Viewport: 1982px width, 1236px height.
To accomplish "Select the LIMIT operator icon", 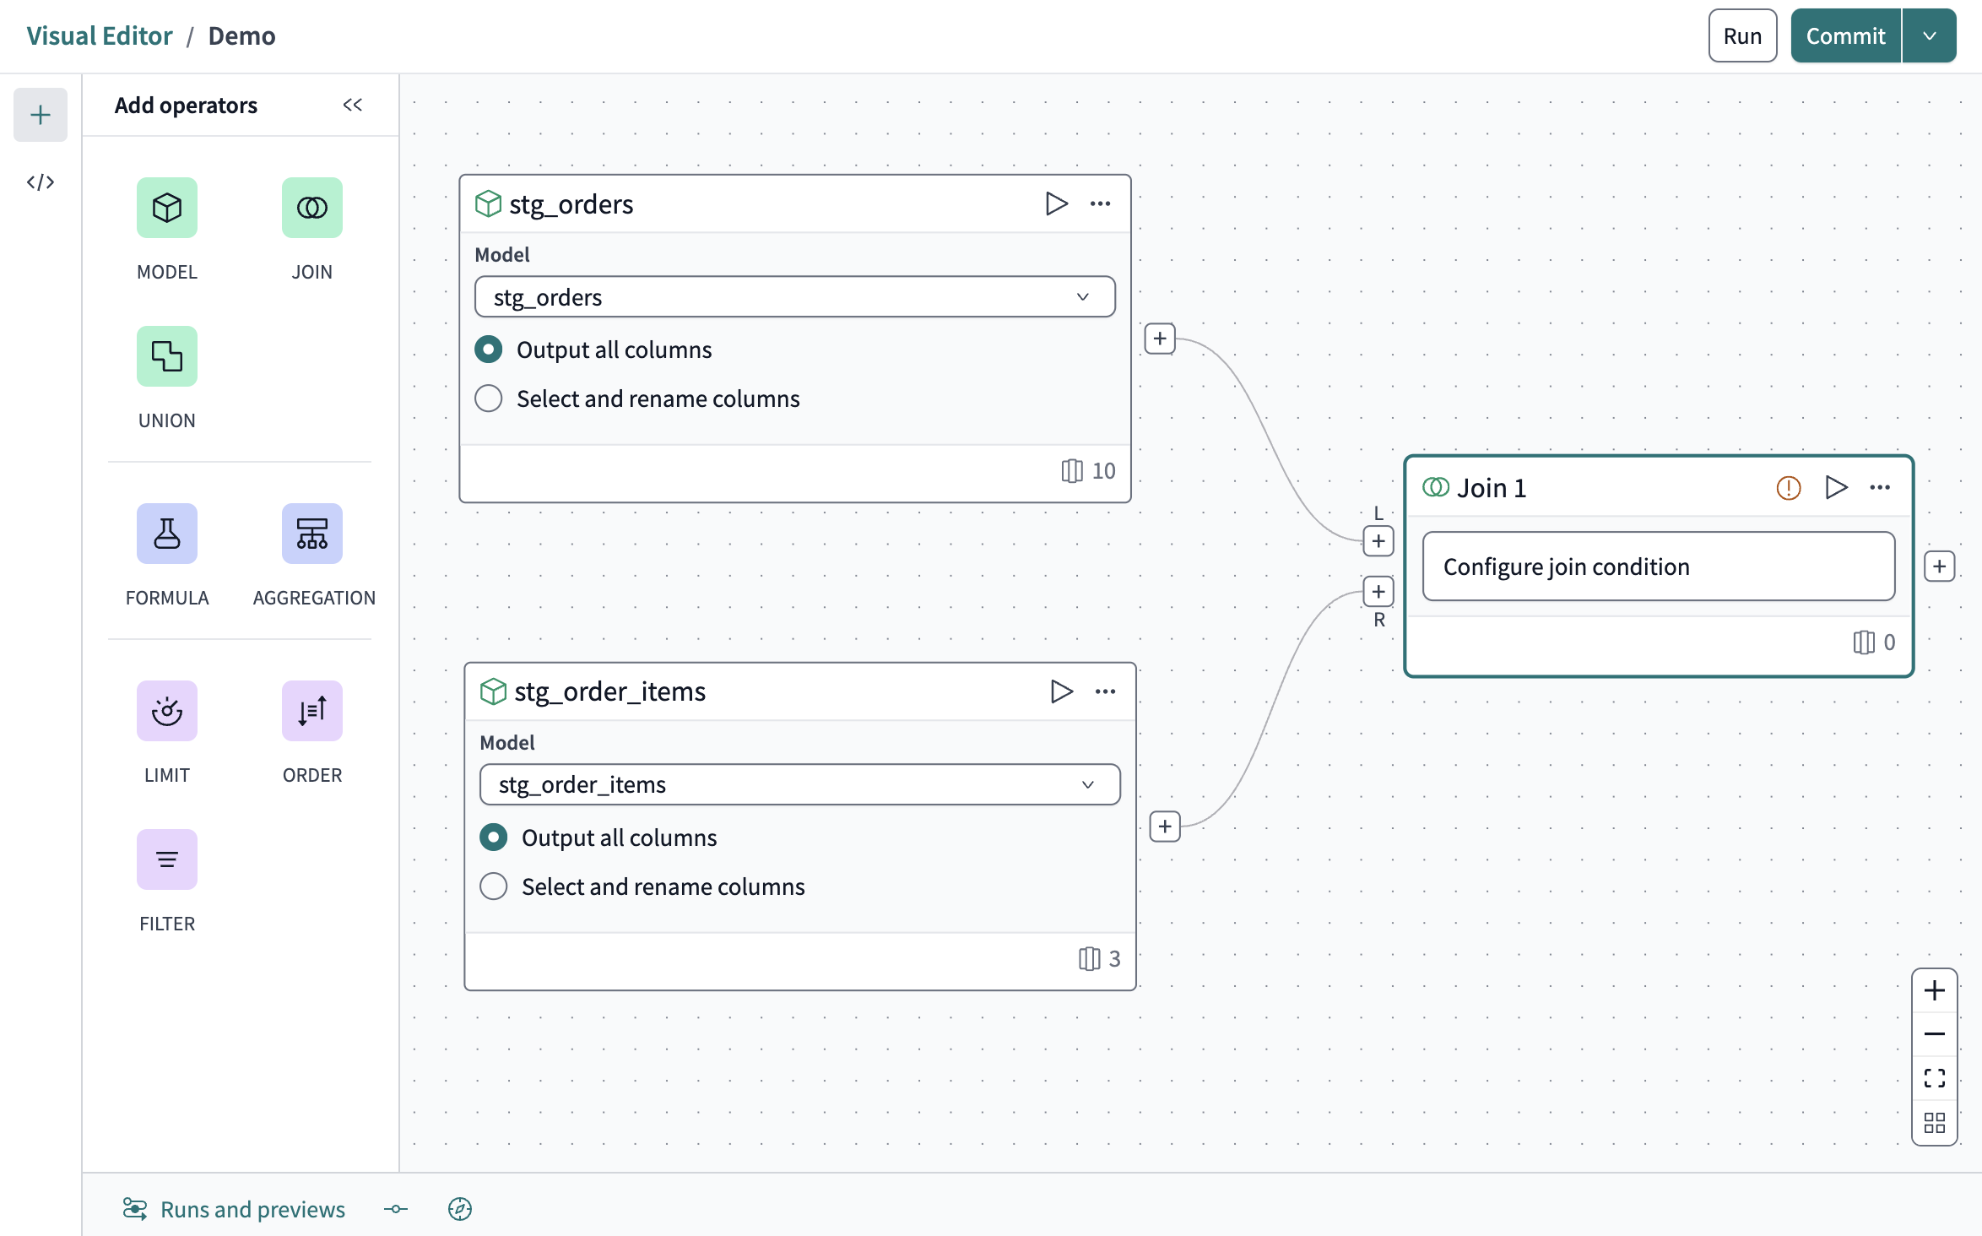I will pyautogui.click(x=167, y=711).
